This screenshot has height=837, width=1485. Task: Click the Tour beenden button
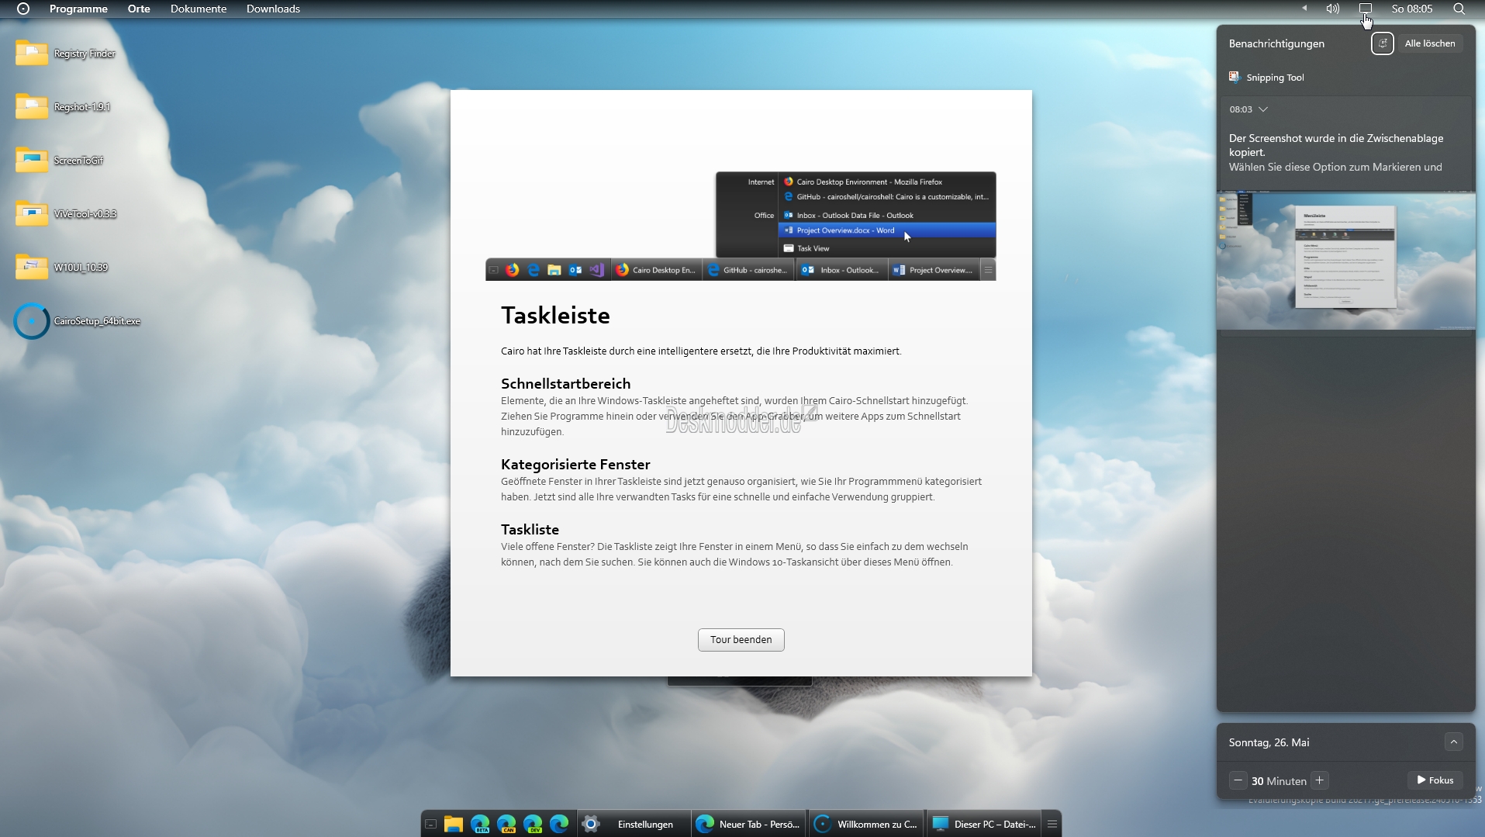741,640
